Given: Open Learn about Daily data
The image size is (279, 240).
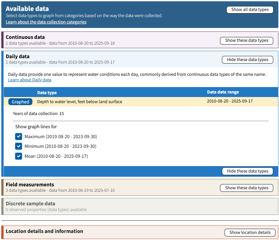Looking at the screenshot, I should (30, 80).
